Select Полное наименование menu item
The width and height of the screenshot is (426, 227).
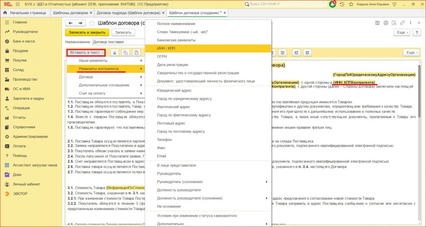tap(208, 24)
